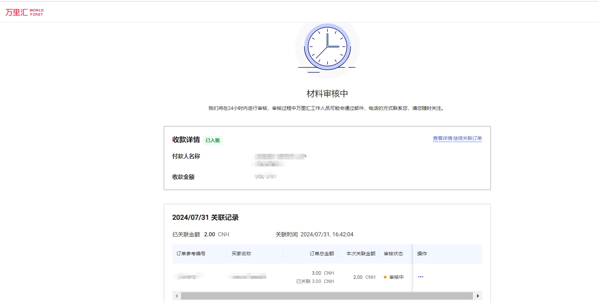
Task: Click the clock illustration icon
Action: pos(327,47)
